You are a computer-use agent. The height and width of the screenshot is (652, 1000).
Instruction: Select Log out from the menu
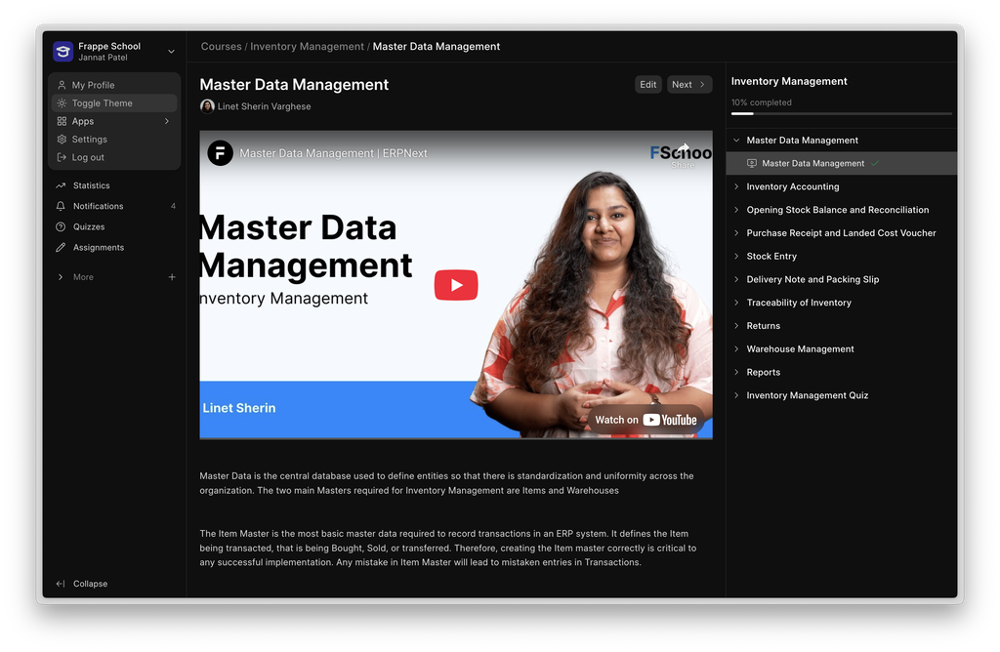[x=87, y=157]
